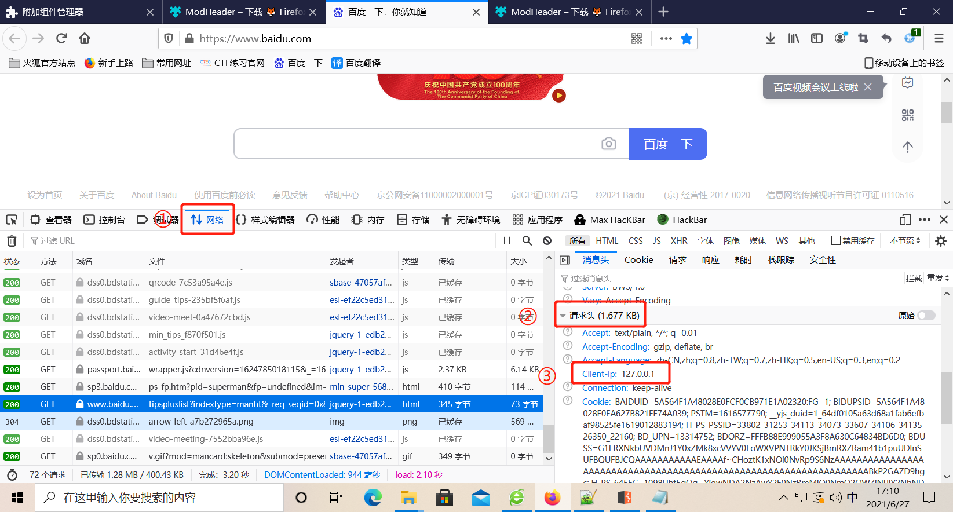This screenshot has width=953, height=512.
Task: Select the tipspluslist request row
Action: tap(272, 404)
